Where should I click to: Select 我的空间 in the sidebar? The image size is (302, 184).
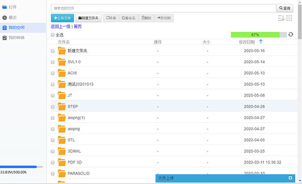(23, 28)
